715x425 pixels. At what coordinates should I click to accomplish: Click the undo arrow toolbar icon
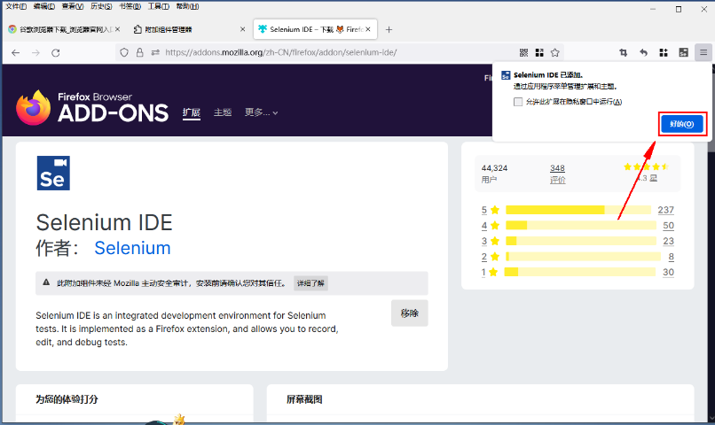pos(643,53)
